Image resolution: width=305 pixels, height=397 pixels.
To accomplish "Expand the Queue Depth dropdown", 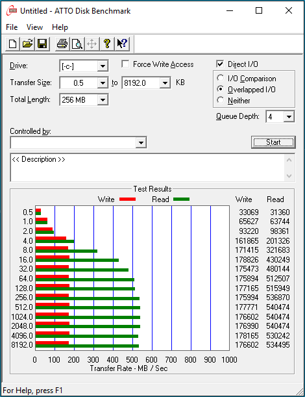I will click(289, 117).
